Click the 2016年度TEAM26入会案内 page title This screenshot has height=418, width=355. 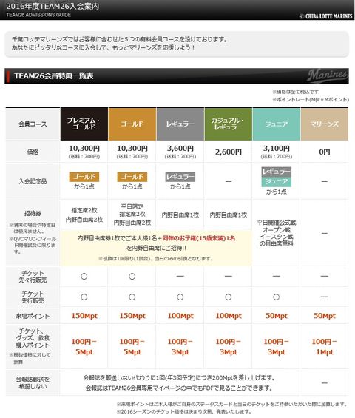53,6
